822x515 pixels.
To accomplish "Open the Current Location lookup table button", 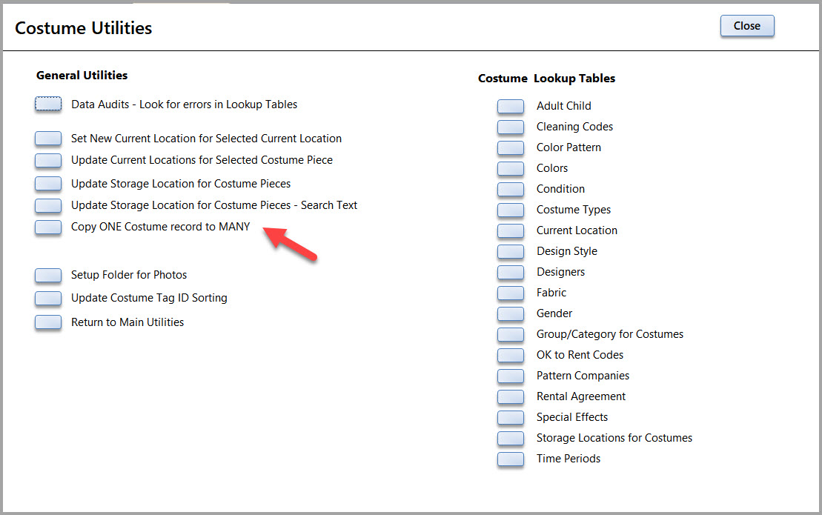I will pos(511,231).
